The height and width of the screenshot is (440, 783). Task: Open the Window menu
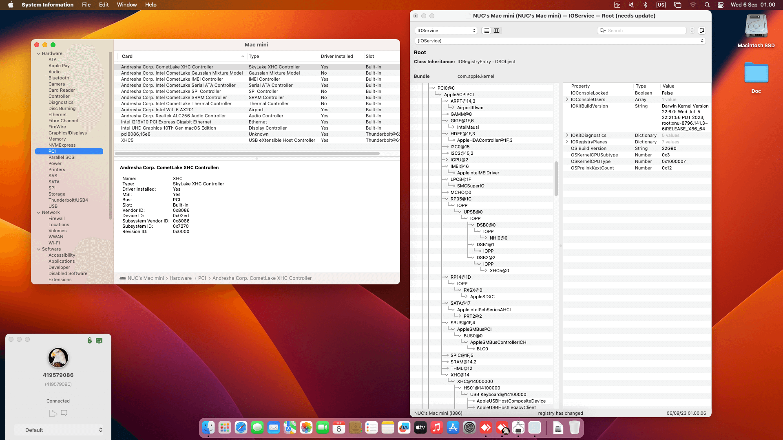[127, 4]
